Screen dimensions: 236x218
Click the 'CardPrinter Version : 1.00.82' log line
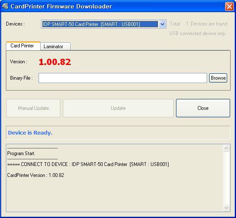(x=36, y=175)
